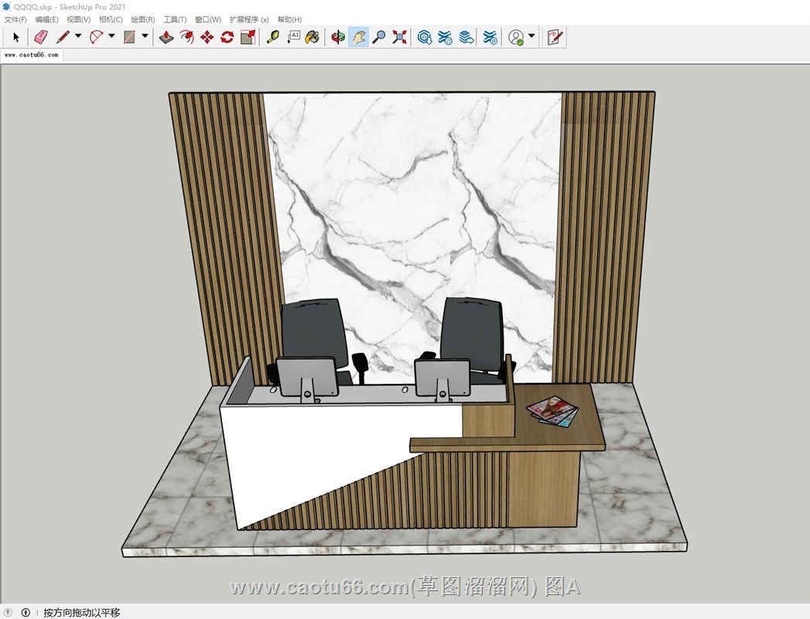
Task: Switch to the www.caotu66.com scene tab
Action: (x=31, y=56)
